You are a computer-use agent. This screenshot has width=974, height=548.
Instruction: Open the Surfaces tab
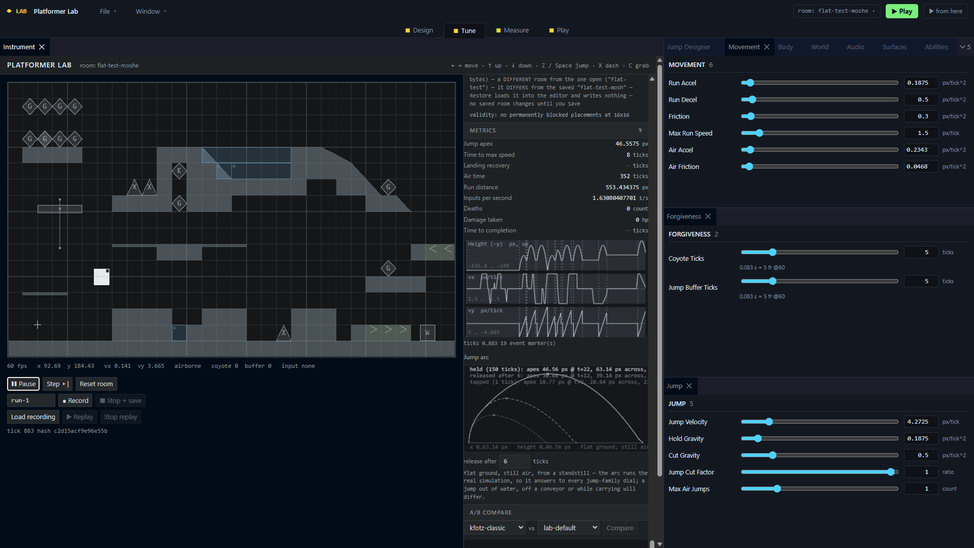(894, 47)
